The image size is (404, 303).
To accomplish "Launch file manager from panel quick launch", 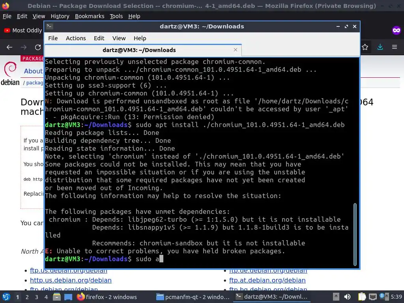I will coord(57,297).
